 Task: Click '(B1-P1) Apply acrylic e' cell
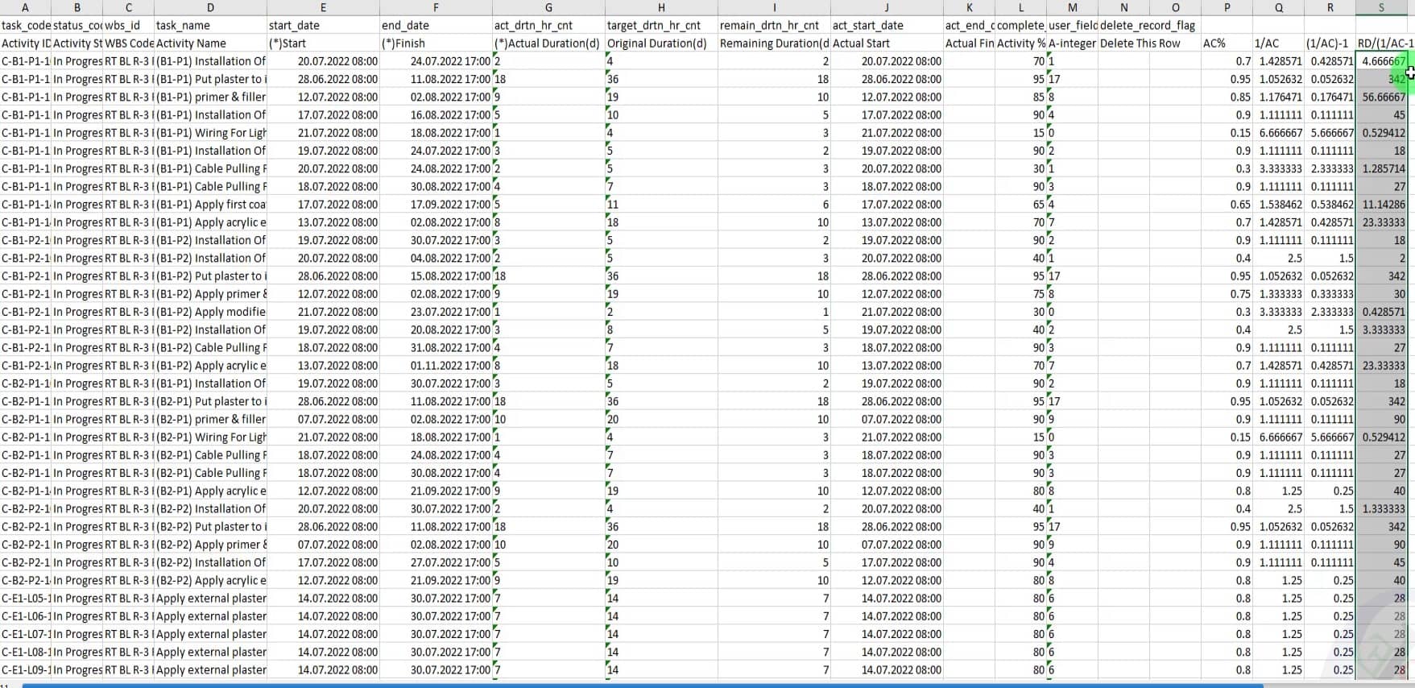(210, 222)
